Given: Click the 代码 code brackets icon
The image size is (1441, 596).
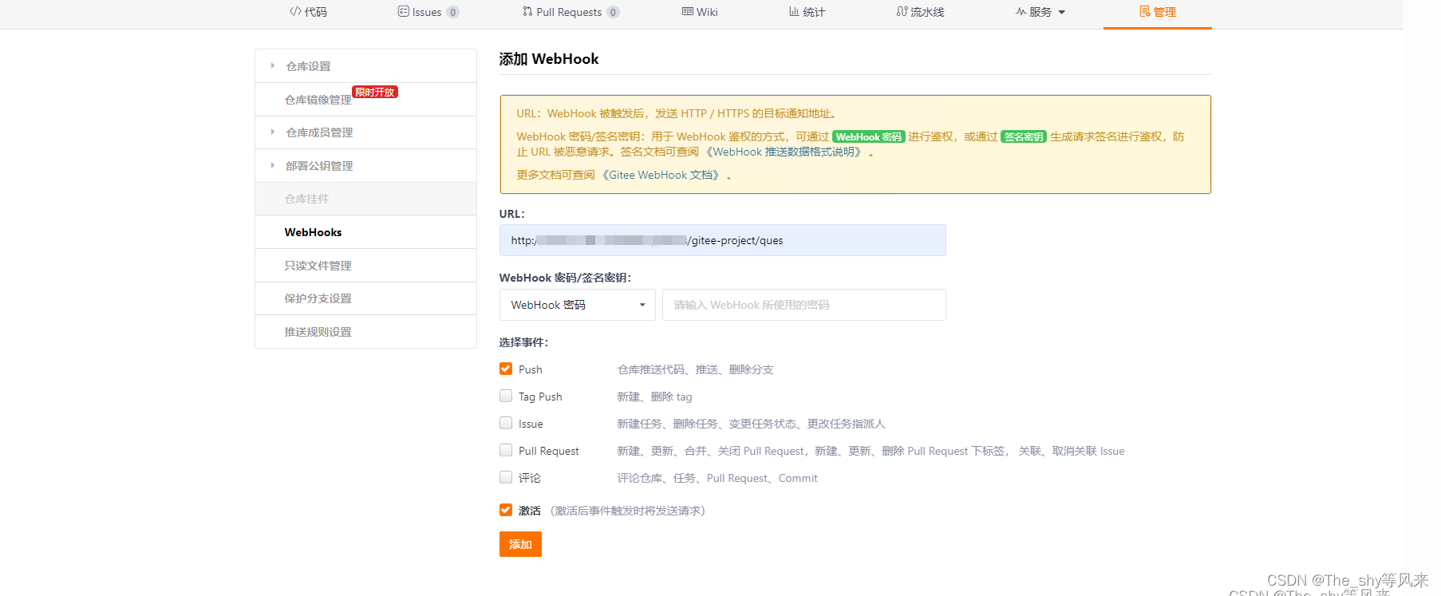Looking at the screenshot, I should point(295,11).
